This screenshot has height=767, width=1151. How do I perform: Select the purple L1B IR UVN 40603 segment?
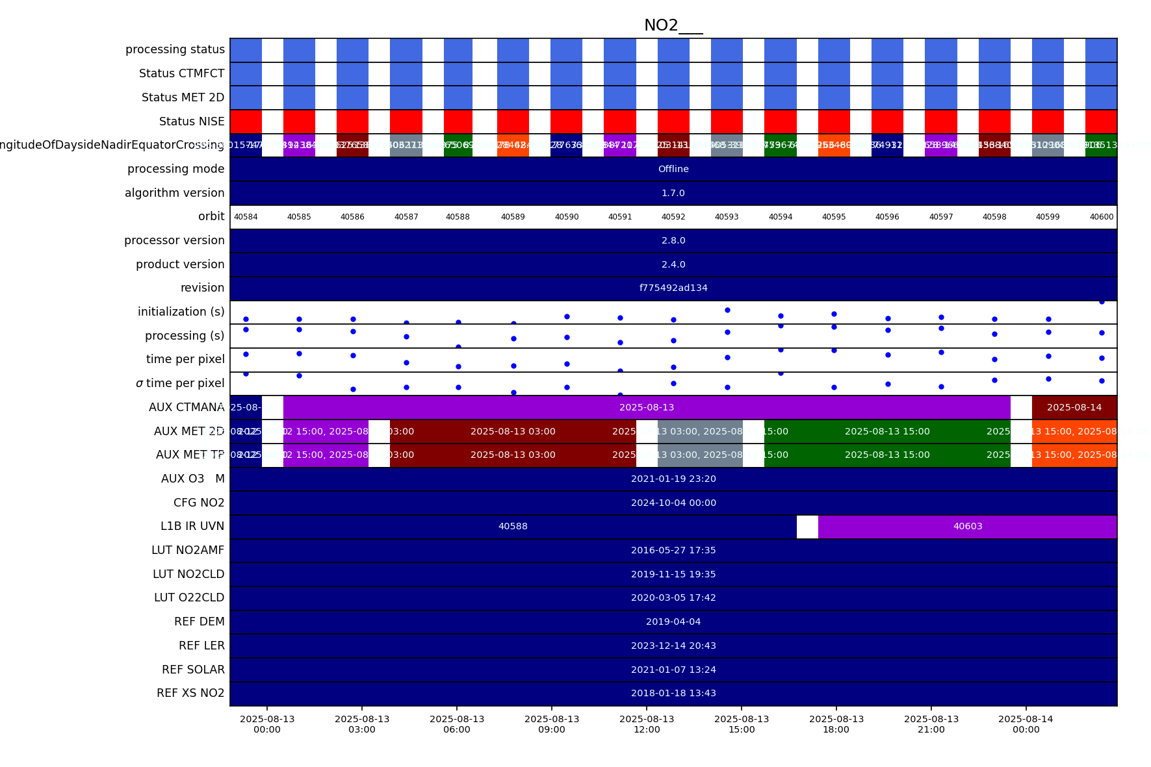click(967, 527)
